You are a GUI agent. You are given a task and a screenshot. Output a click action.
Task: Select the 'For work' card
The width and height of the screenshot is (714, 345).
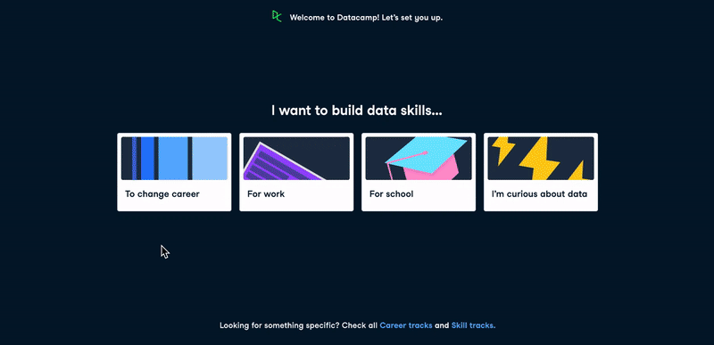click(x=296, y=172)
